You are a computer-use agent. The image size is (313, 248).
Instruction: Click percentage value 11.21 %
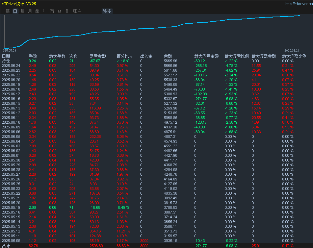[123, 231]
